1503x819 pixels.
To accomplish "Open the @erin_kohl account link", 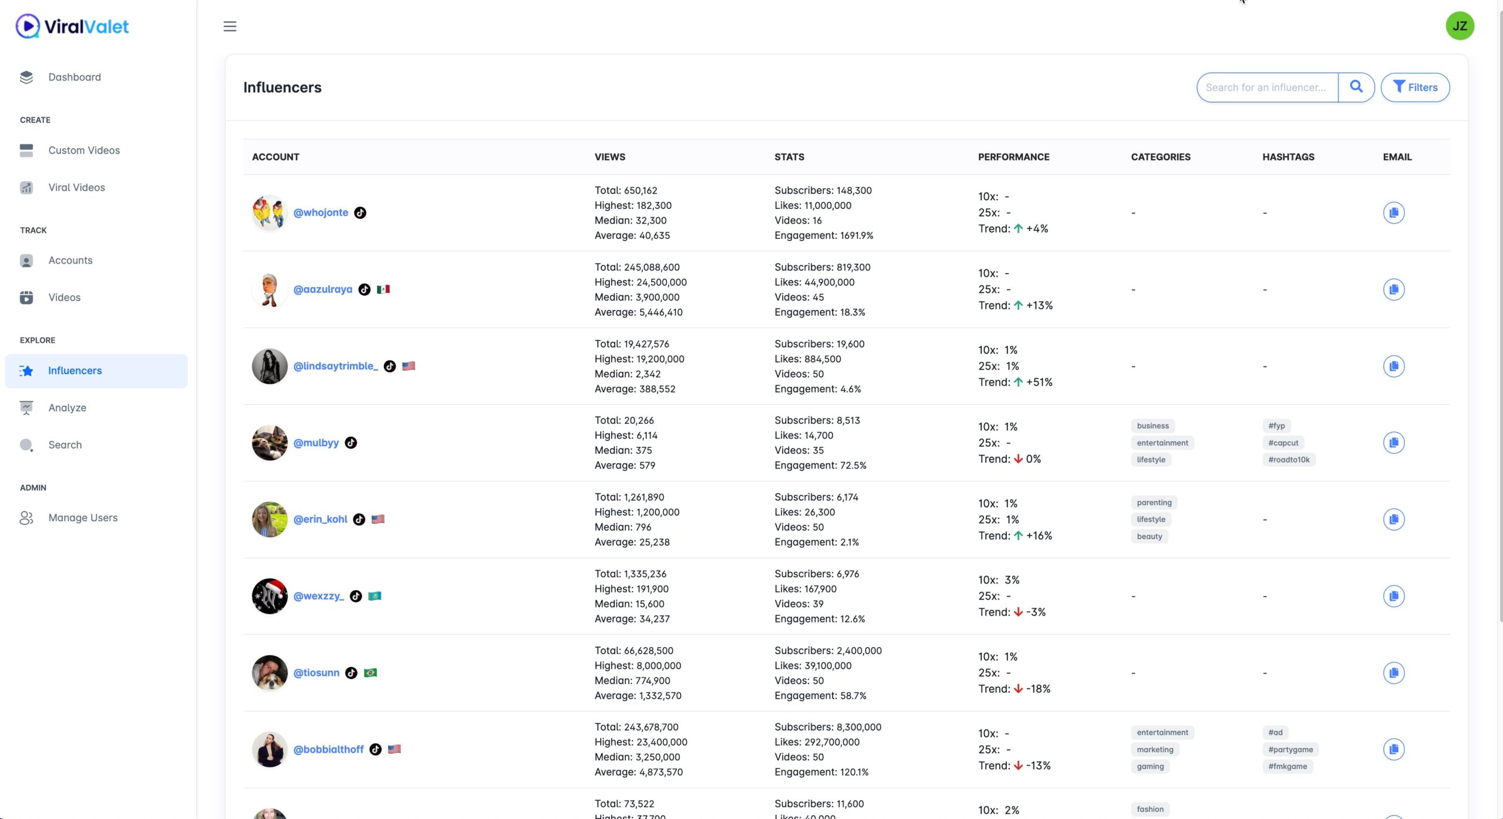I will 320,520.
